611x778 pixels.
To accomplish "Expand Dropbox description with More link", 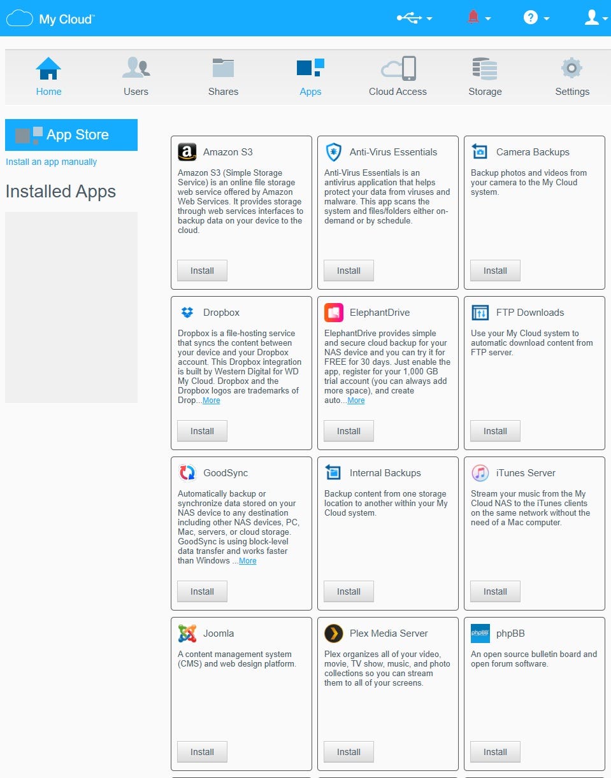I will [x=212, y=400].
